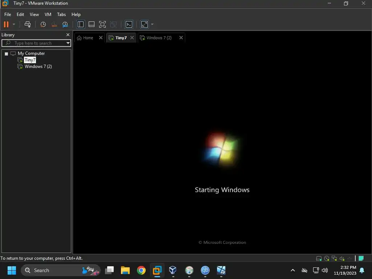Click the hard disk status icon

click(319, 258)
